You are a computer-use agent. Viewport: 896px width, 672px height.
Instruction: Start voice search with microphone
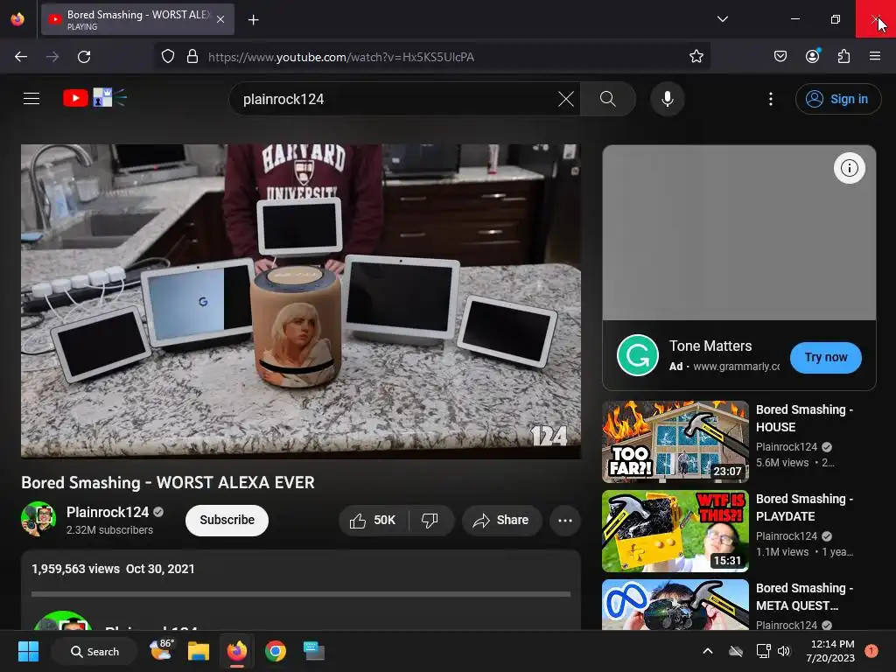click(x=667, y=99)
